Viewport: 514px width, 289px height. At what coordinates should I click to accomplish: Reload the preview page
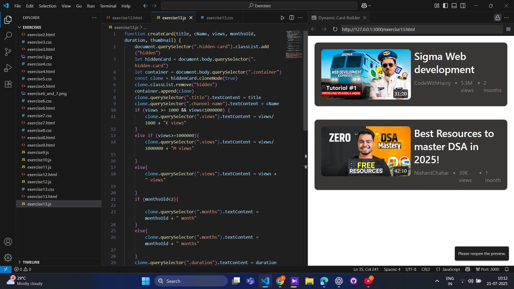[335, 29]
